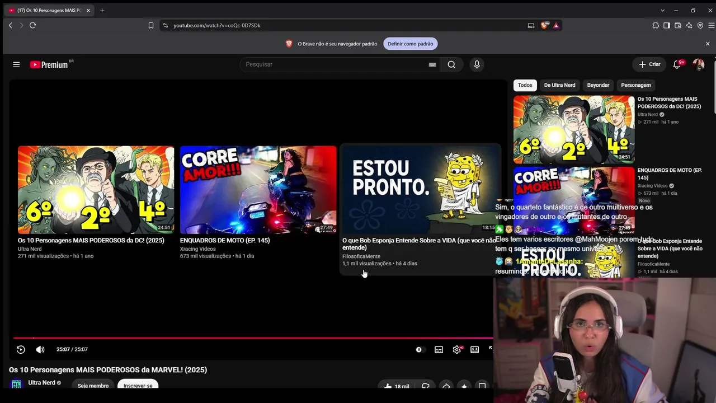View site information icon in address bar
Image resolution: width=716 pixels, height=403 pixels.
click(165, 25)
